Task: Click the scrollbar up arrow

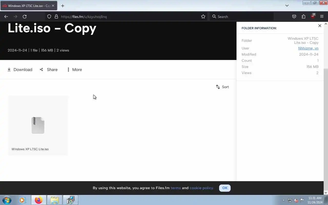Action: 326,24
